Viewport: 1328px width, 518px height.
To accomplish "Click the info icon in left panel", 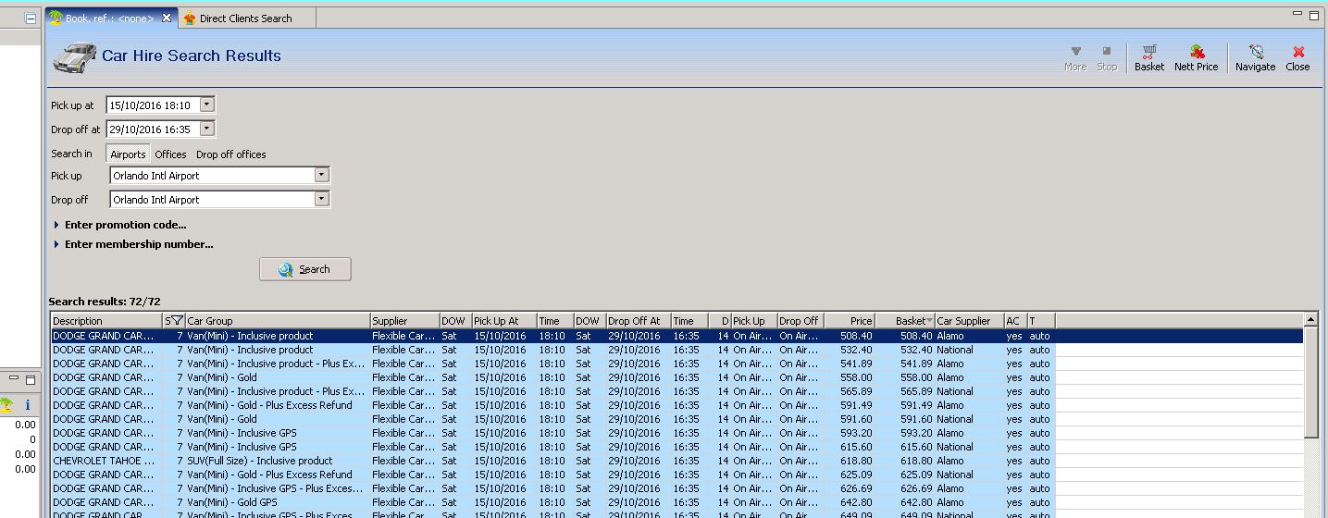I will click(27, 405).
